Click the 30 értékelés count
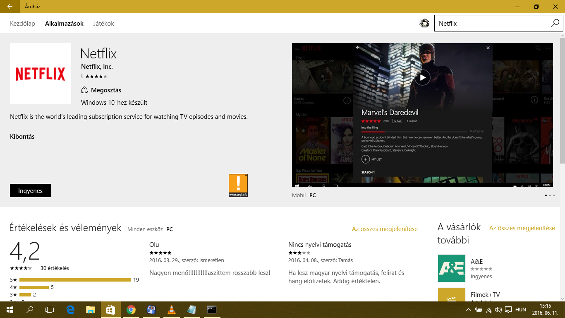 tap(55, 268)
